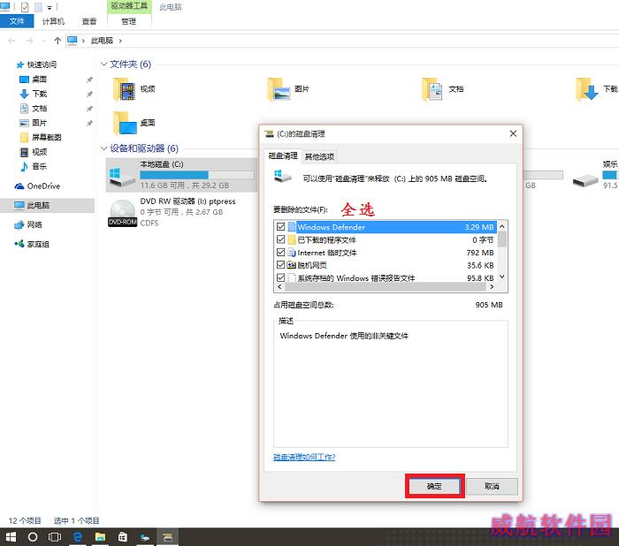Image resolution: width=619 pixels, height=546 pixels.
Task: Click the Internet 临时文件 list row icon
Action: pos(292,253)
